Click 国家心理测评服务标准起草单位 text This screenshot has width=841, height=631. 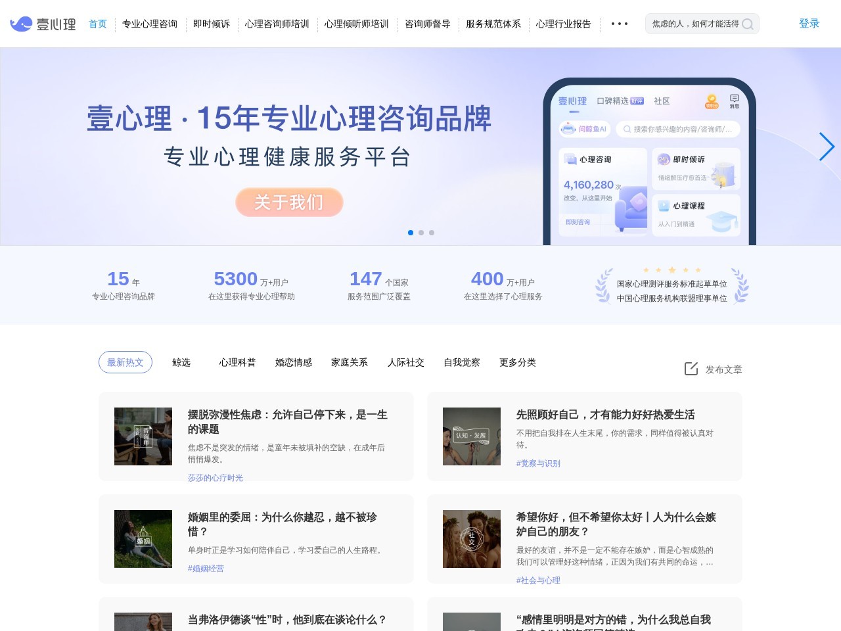tap(672, 284)
